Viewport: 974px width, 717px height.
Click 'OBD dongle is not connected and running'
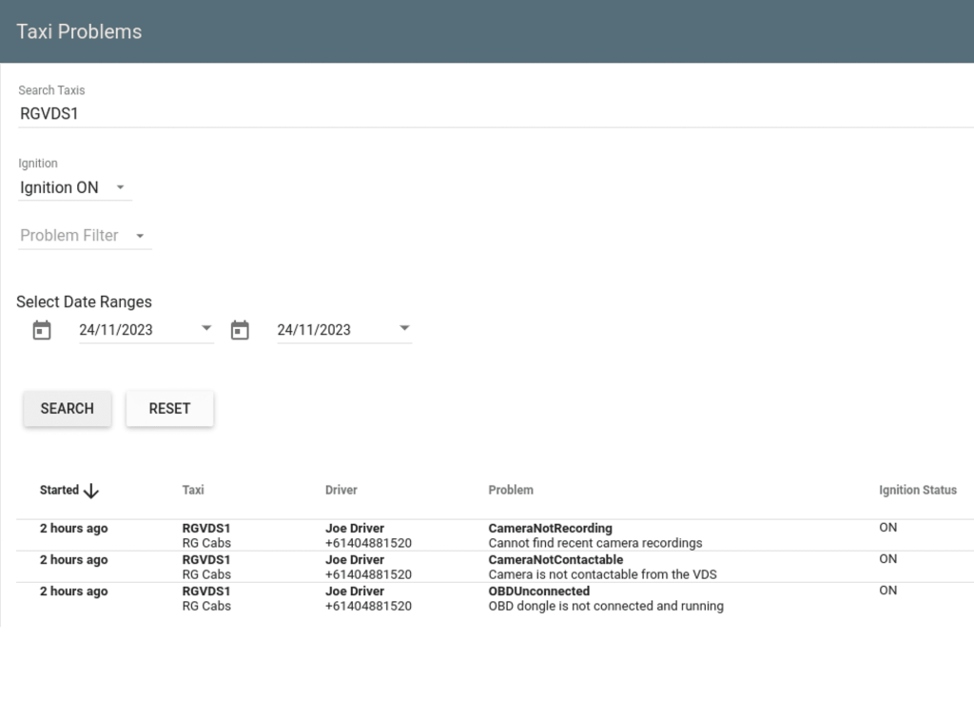[606, 607]
